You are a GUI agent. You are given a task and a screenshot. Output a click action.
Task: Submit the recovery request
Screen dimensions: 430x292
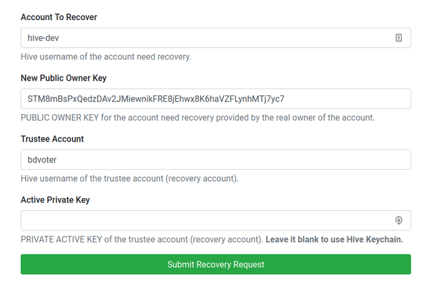coord(216,264)
